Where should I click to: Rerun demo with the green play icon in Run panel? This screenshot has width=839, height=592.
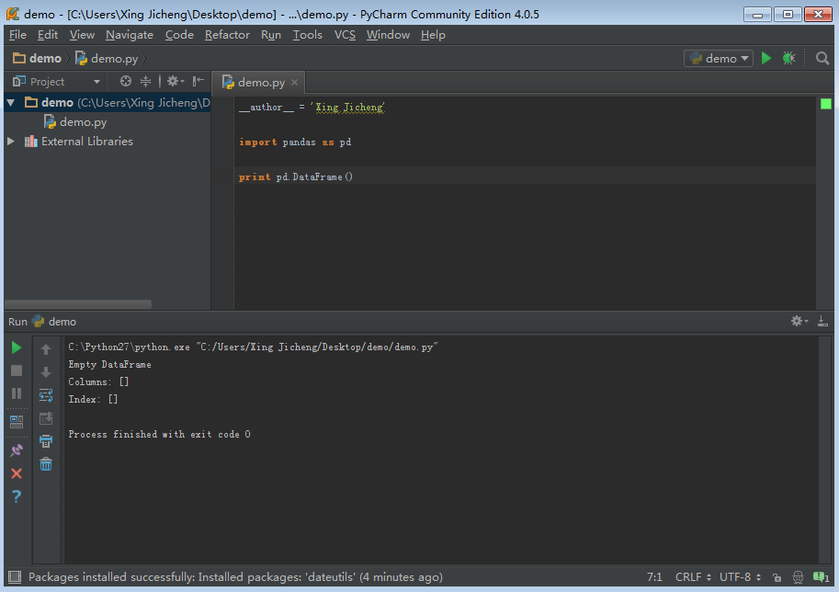click(17, 347)
